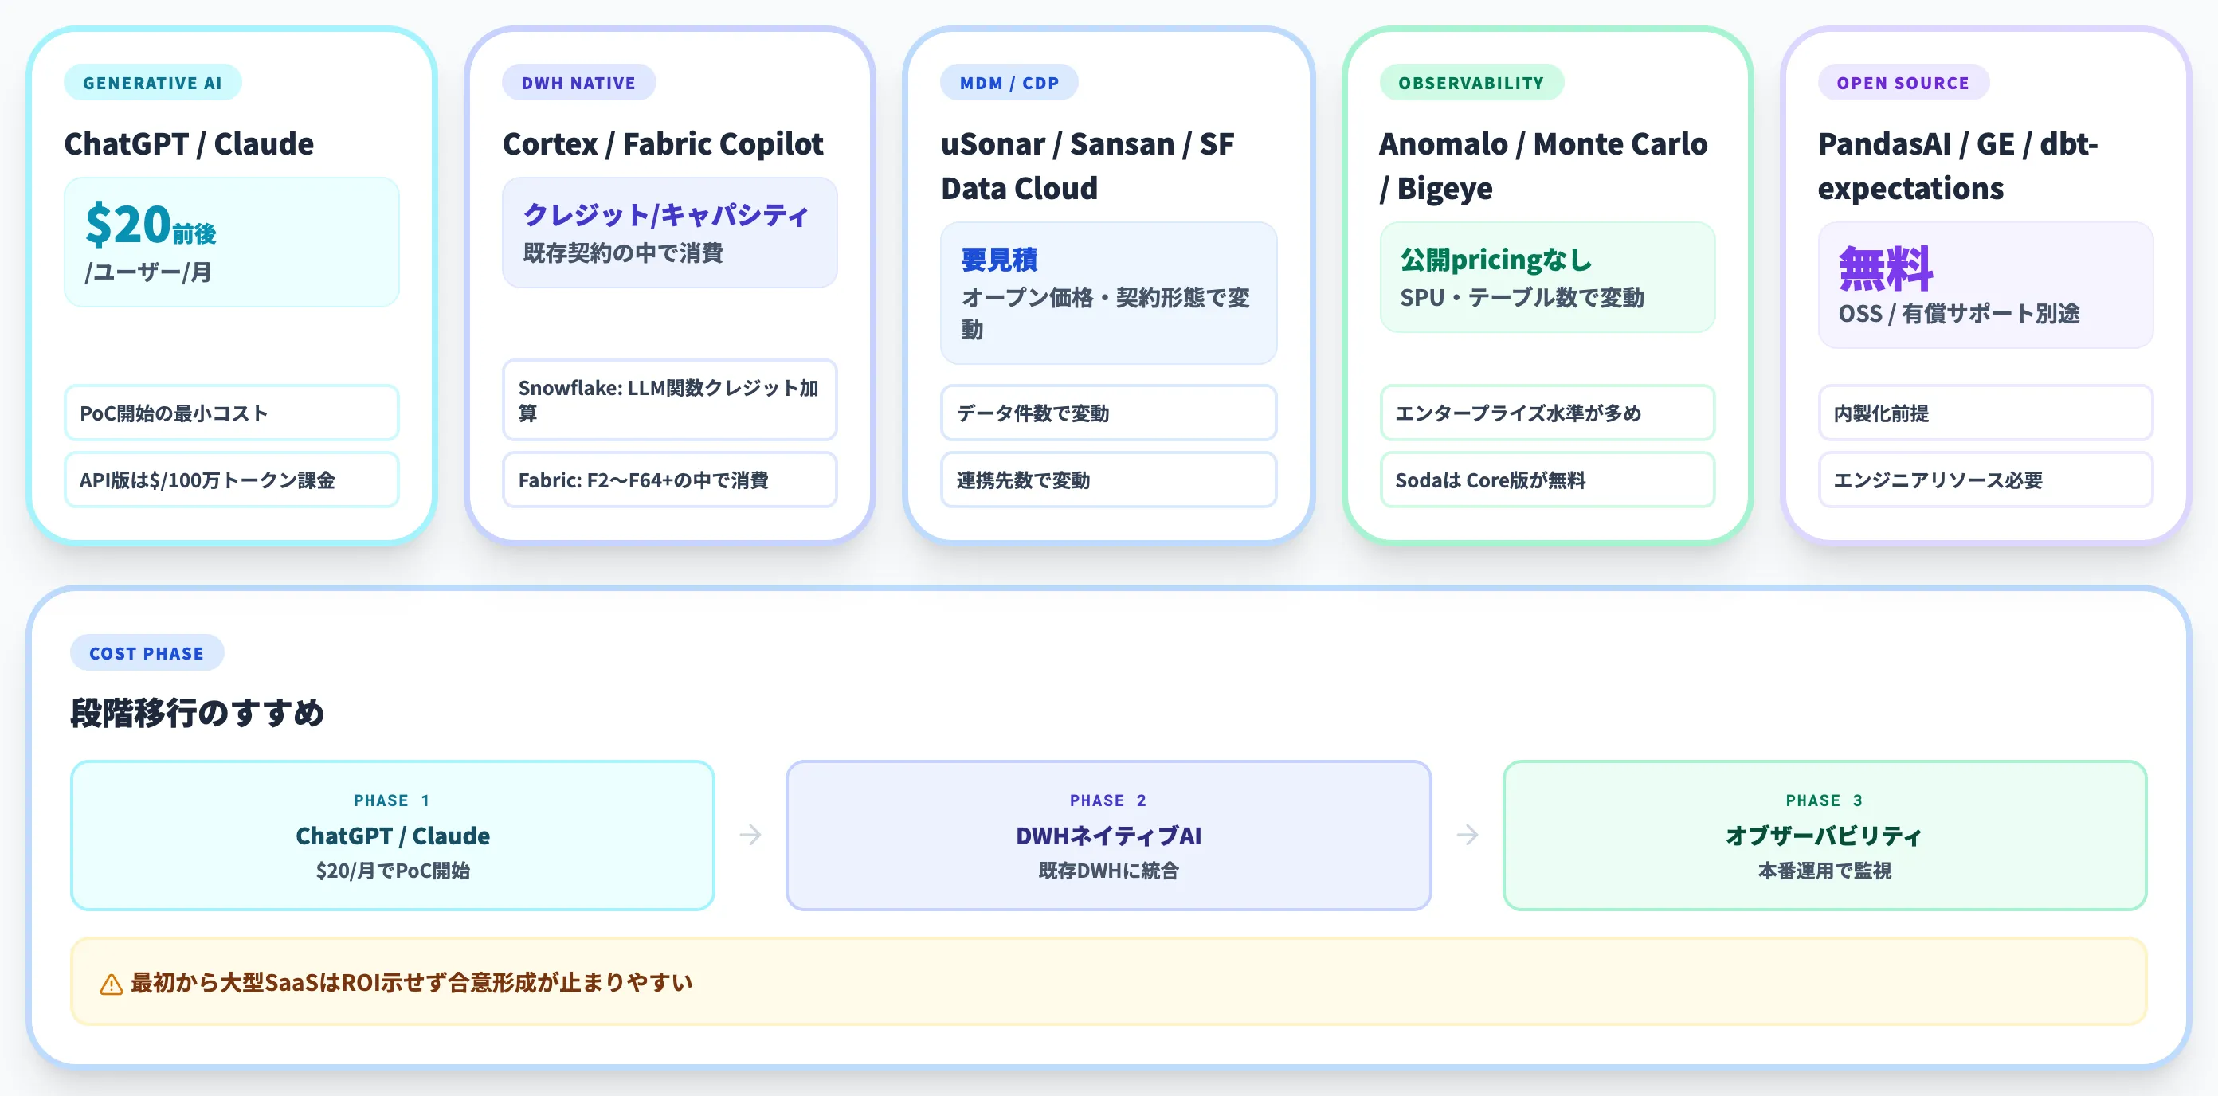The width and height of the screenshot is (2218, 1096).
Task: Click the ChatGPT / Claude card title
Action: (x=190, y=143)
